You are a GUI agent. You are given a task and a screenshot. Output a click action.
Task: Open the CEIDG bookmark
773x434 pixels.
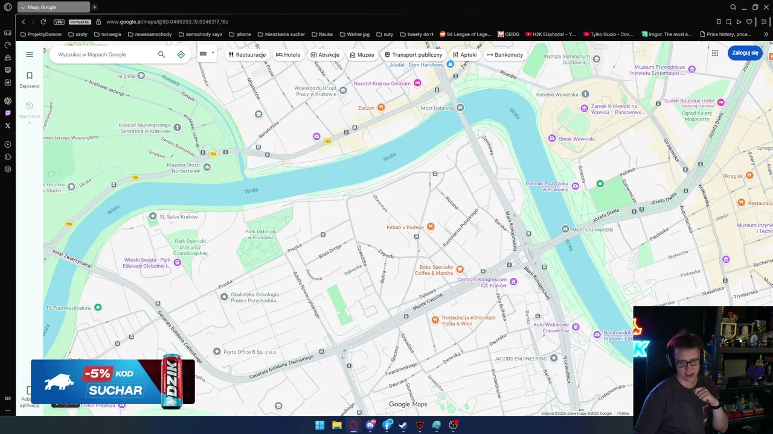click(508, 34)
